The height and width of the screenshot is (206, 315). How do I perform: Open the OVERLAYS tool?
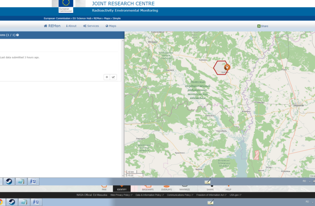[x=166, y=188]
